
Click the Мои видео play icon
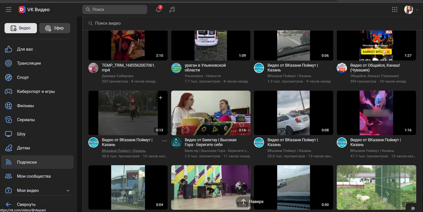point(9,190)
